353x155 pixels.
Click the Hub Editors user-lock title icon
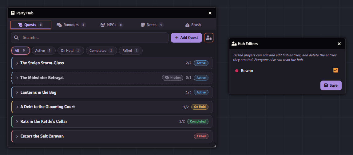click(234, 44)
